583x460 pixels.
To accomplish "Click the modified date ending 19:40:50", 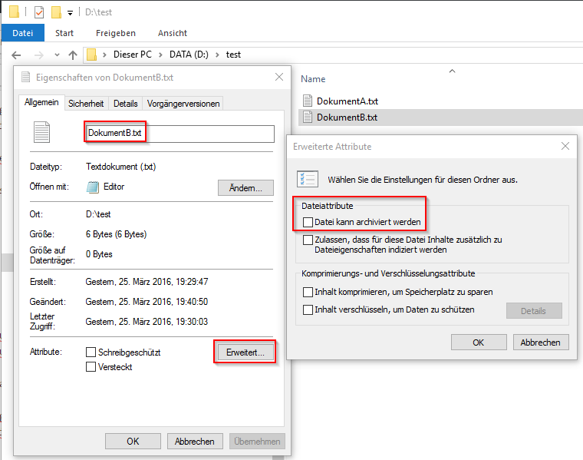I will coord(147,302).
